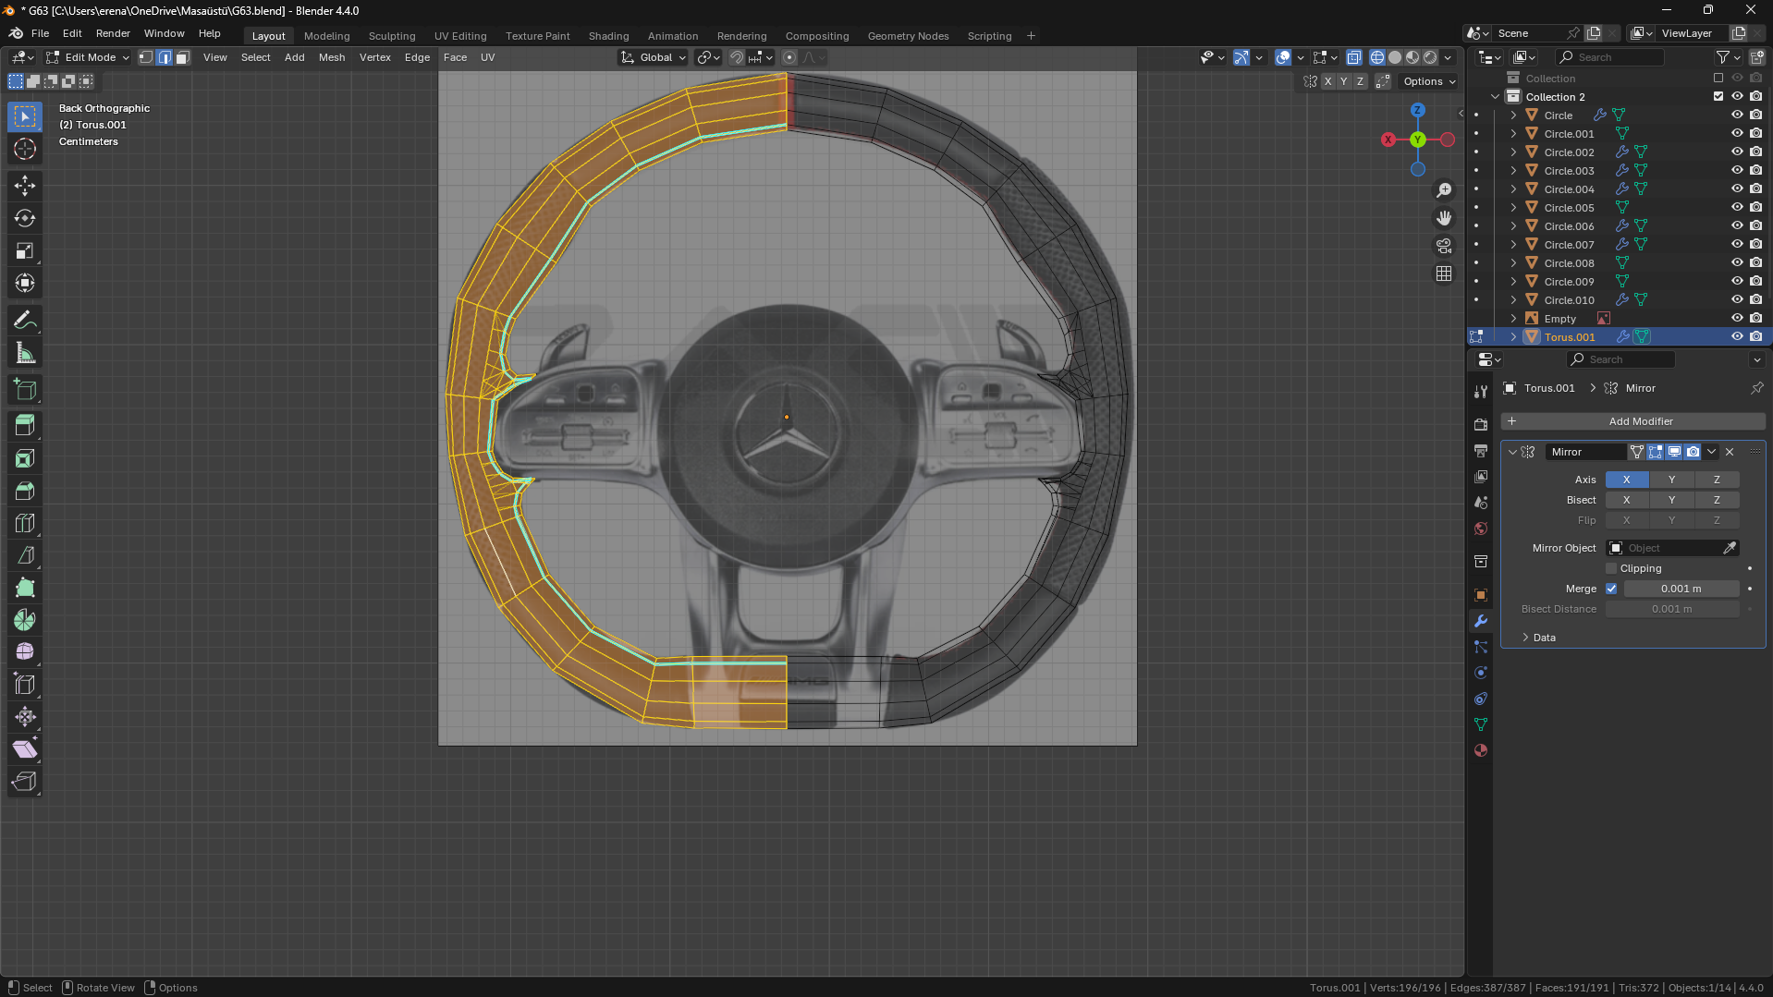The width and height of the screenshot is (1773, 997).
Task: Select the Scale tool in the toolbar
Action: tap(25, 251)
